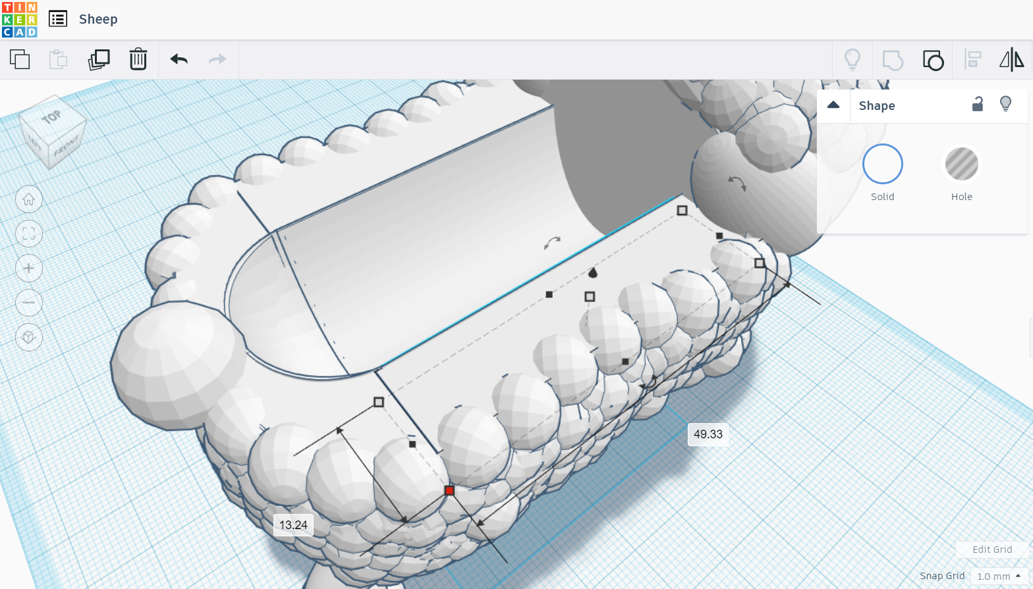Open the Edit Grid settings

(992, 550)
